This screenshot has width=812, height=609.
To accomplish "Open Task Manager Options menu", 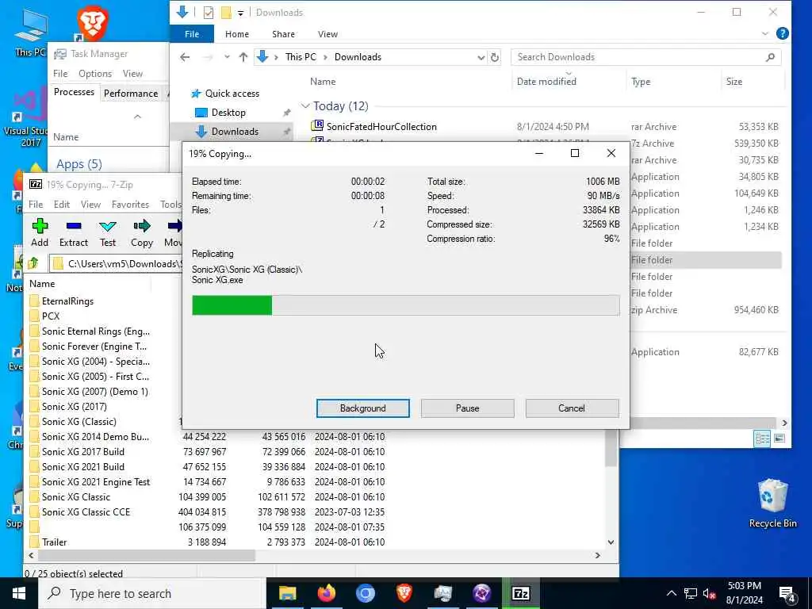I will [95, 74].
